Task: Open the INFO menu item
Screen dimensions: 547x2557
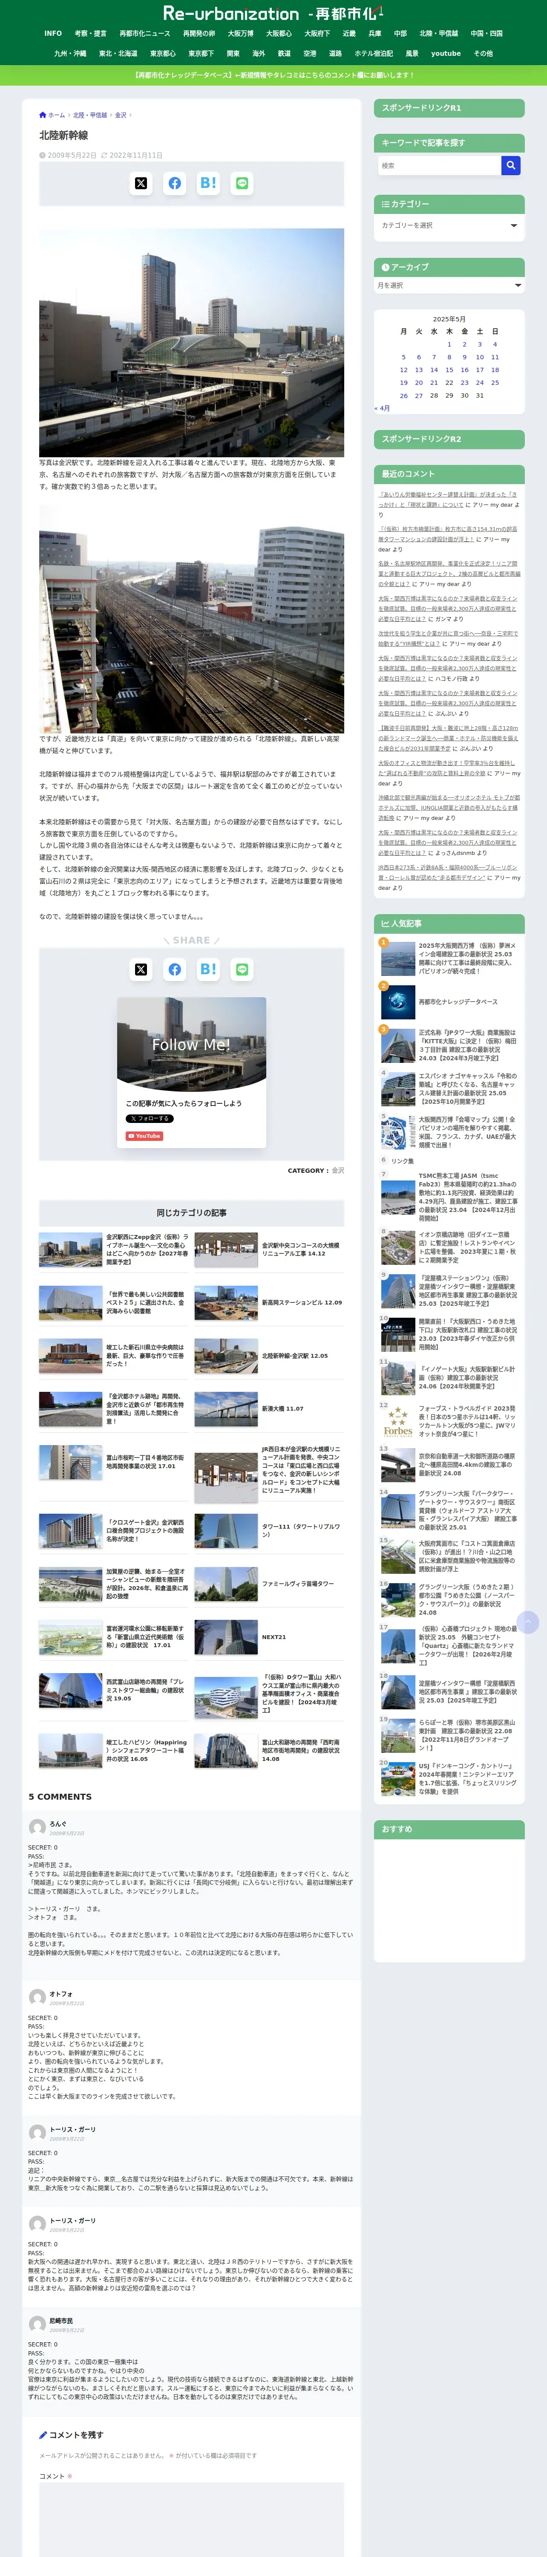Action: click(x=53, y=34)
